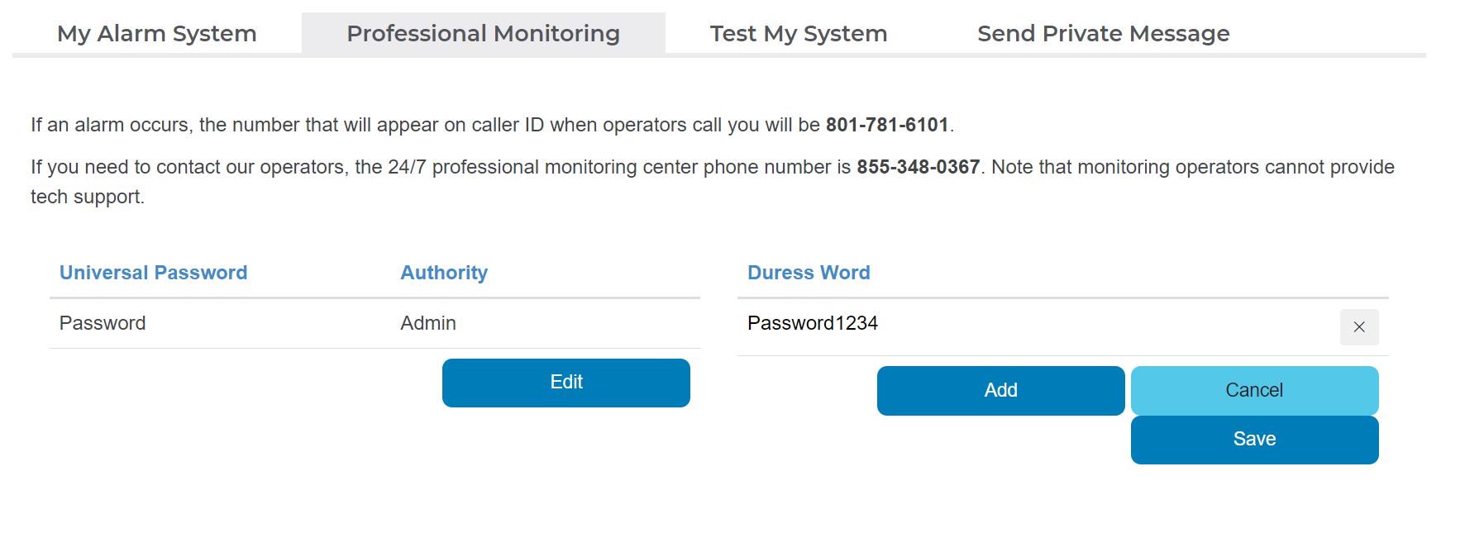Click the caller ID number 801-781-6101
The height and width of the screenshot is (533, 1484).
point(886,125)
